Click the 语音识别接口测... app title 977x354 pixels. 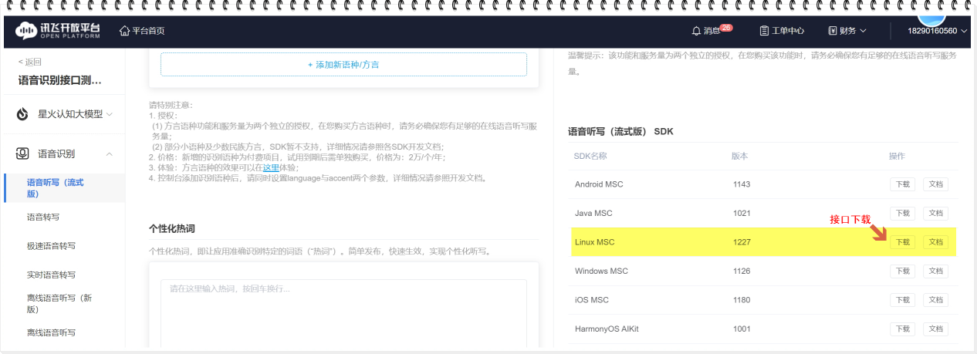60,80
